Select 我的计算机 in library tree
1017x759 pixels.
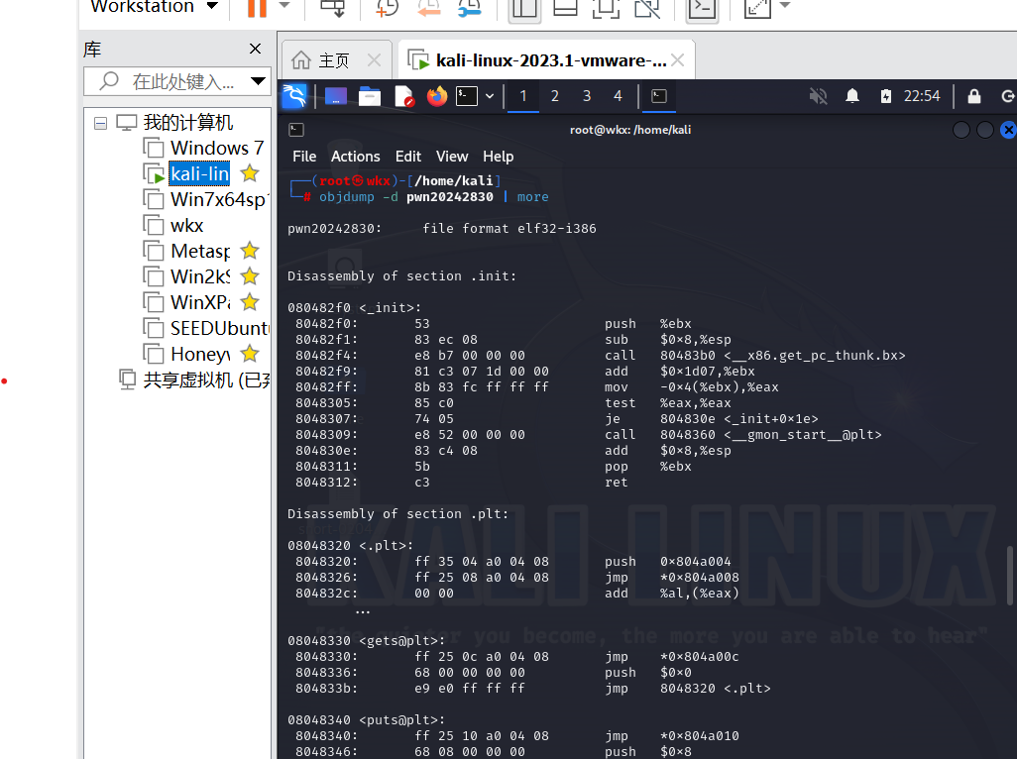(187, 122)
